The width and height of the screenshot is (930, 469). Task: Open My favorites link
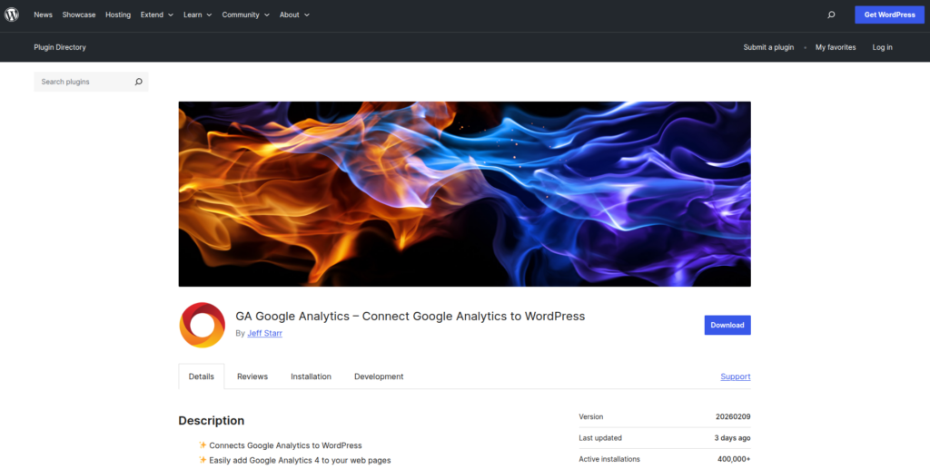[x=836, y=47]
